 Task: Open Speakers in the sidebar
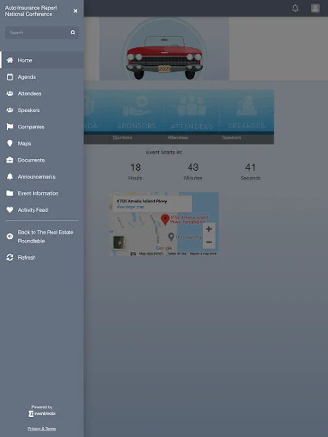tap(42, 110)
